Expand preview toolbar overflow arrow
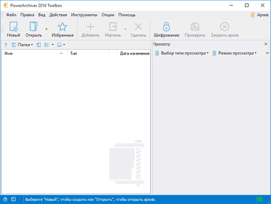This screenshot has height=204, width=271. point(267,53)
